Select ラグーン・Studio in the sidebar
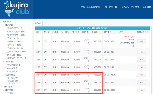 tap(15, 48)
